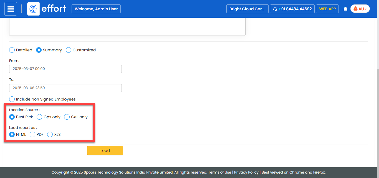Click the From date field
The image size is (379, 178).
click(65, 69)
